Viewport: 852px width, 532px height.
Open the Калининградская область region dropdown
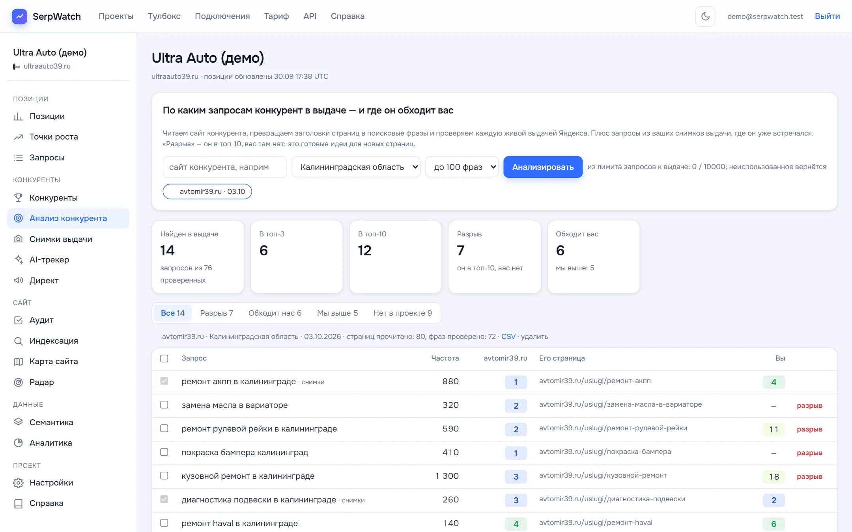356,167
